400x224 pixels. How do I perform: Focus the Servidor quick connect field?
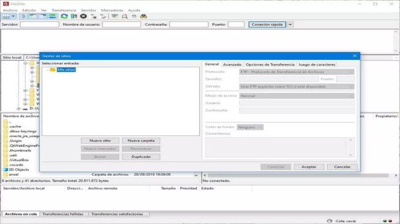39,24
